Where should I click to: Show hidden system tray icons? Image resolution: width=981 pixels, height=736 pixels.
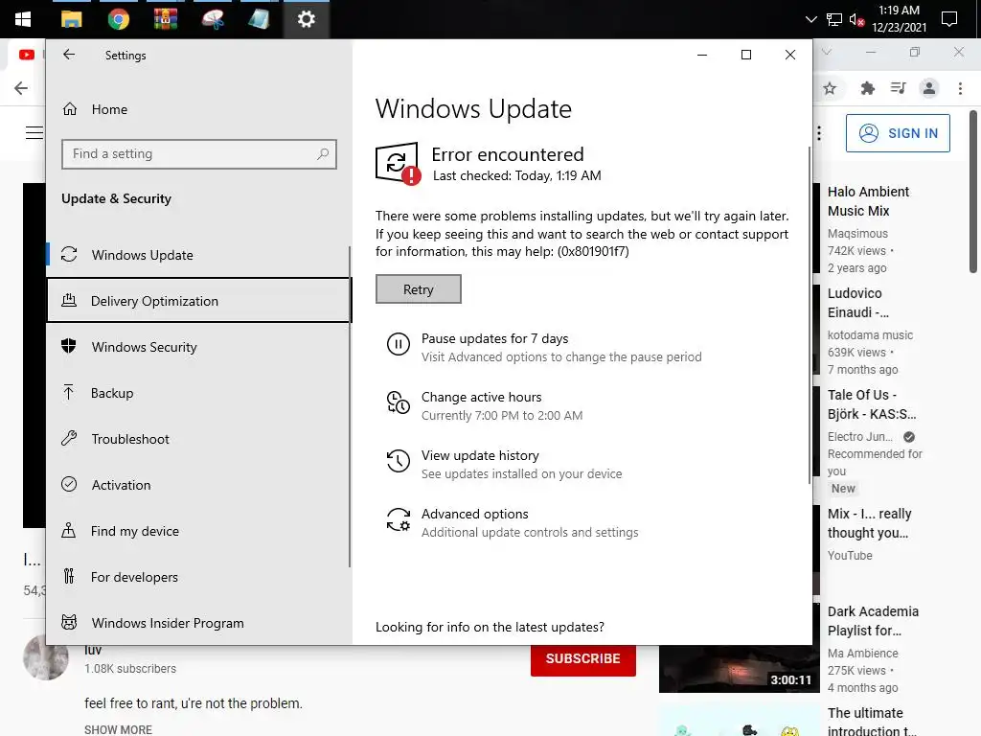click(810, 19)
